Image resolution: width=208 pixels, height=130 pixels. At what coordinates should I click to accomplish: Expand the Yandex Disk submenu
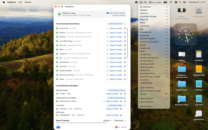click(x=154, y=48)
